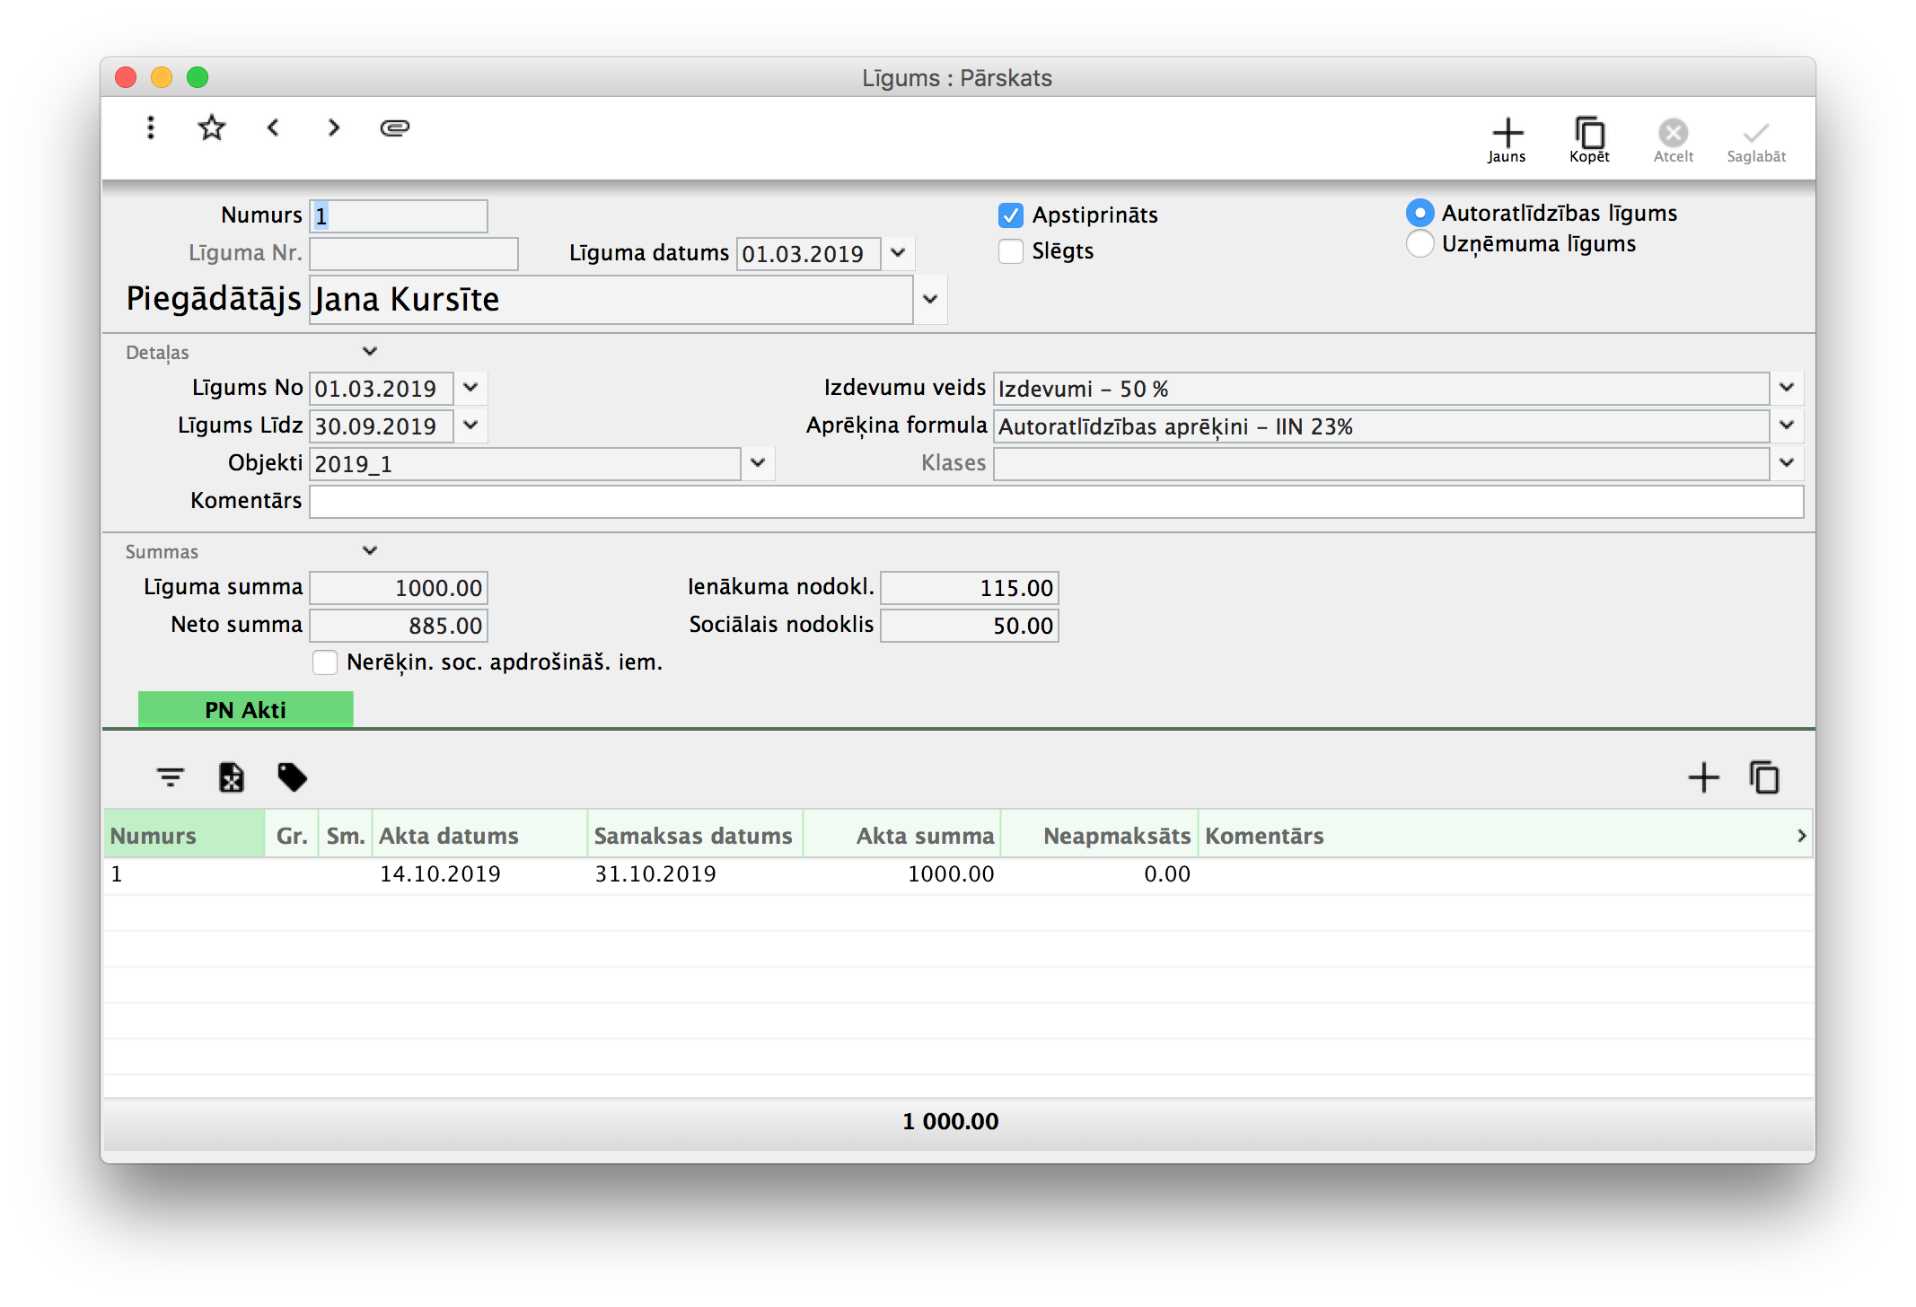Open attachments paperclip icon
Image resolution: width=1916 pixels, height=1307 pixels.
[x=395, y=127]
